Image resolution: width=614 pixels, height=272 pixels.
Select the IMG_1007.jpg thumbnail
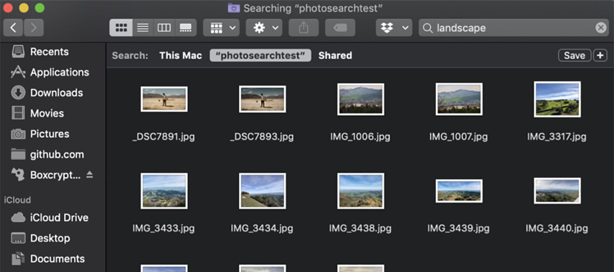point(459,99)
